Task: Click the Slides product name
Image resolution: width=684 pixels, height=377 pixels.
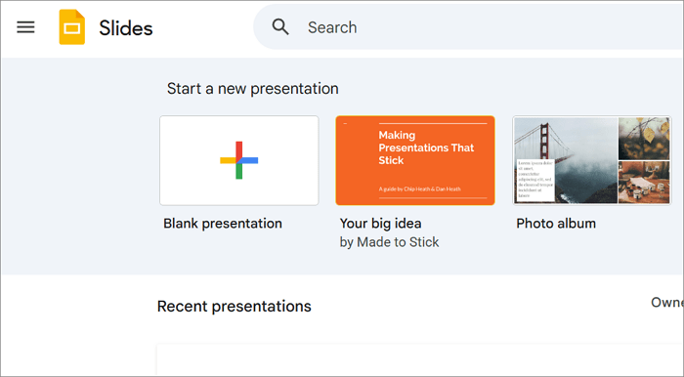Action: (x=126, y=28)
